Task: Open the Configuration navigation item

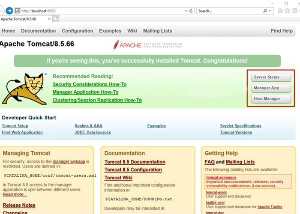Action: [78, 31]
